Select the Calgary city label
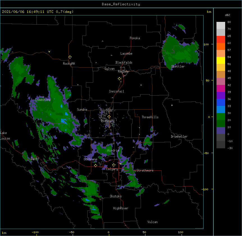Image resolution: width=242 pixels, height=236 pixels. point(112,169)
